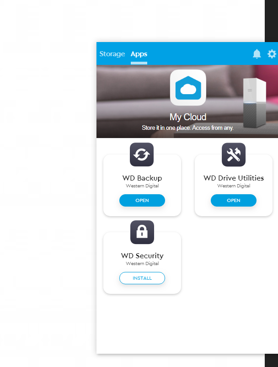This screenshot has width=278, height=367.
Task: Click the My Cloud app icon
Action: (188, 88)
